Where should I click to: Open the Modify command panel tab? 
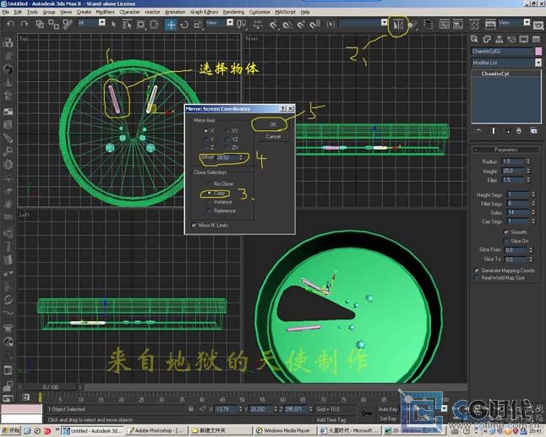[487, 39]
